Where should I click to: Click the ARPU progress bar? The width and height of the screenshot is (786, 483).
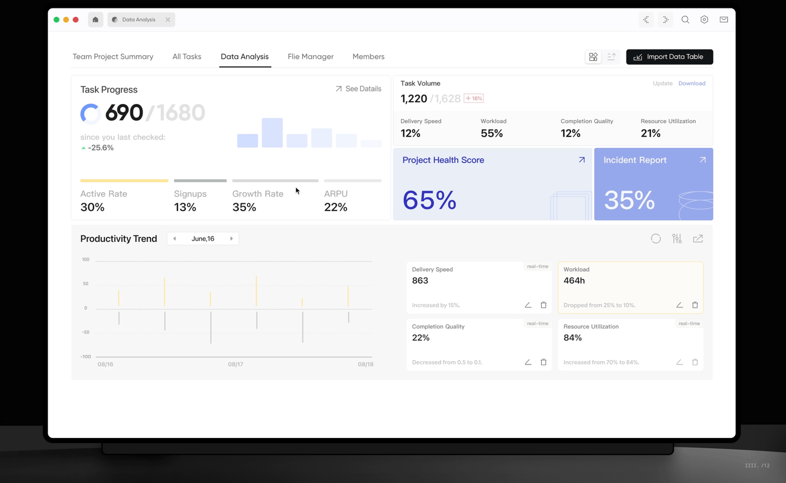[353, 181]
